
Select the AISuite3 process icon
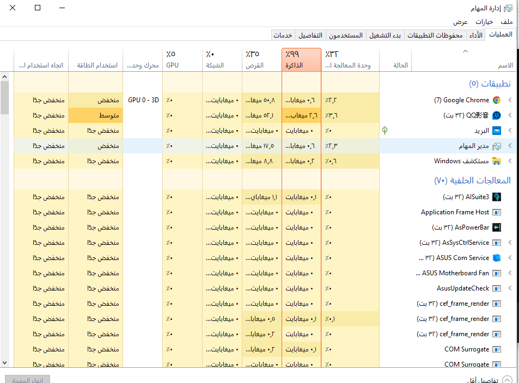[x=497, y=197]
